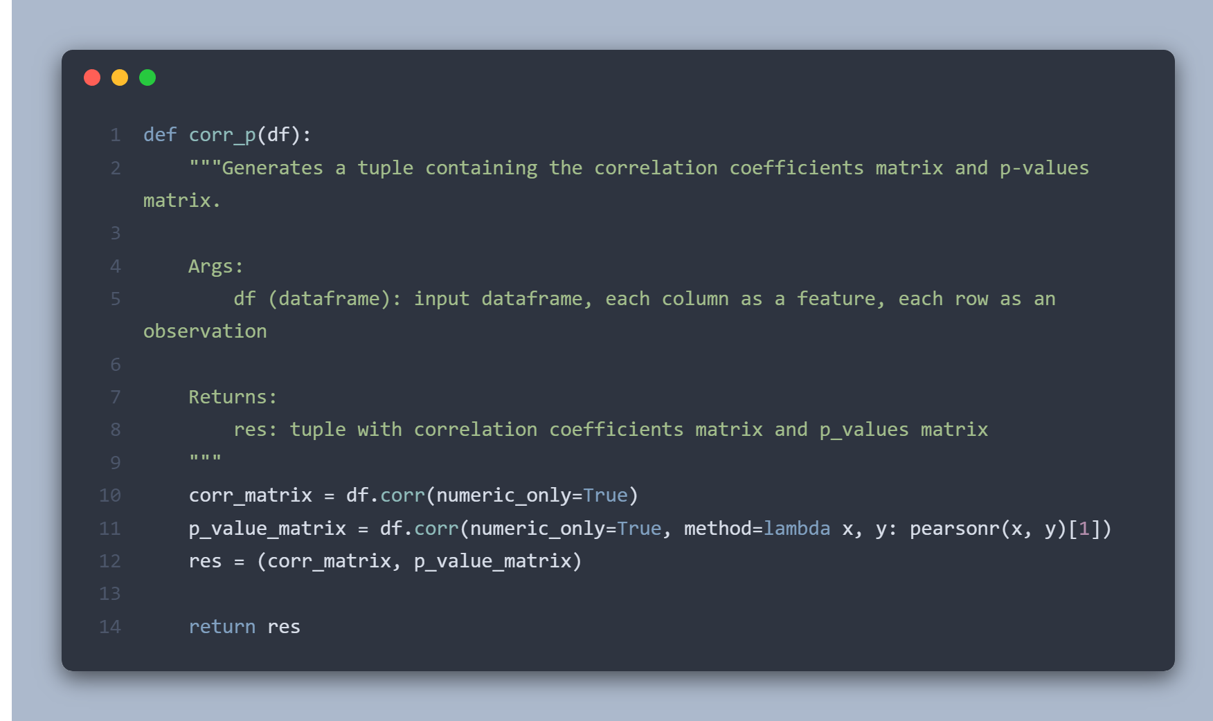Click the yellow minimize dot
1213x721 pixels.
120,77
